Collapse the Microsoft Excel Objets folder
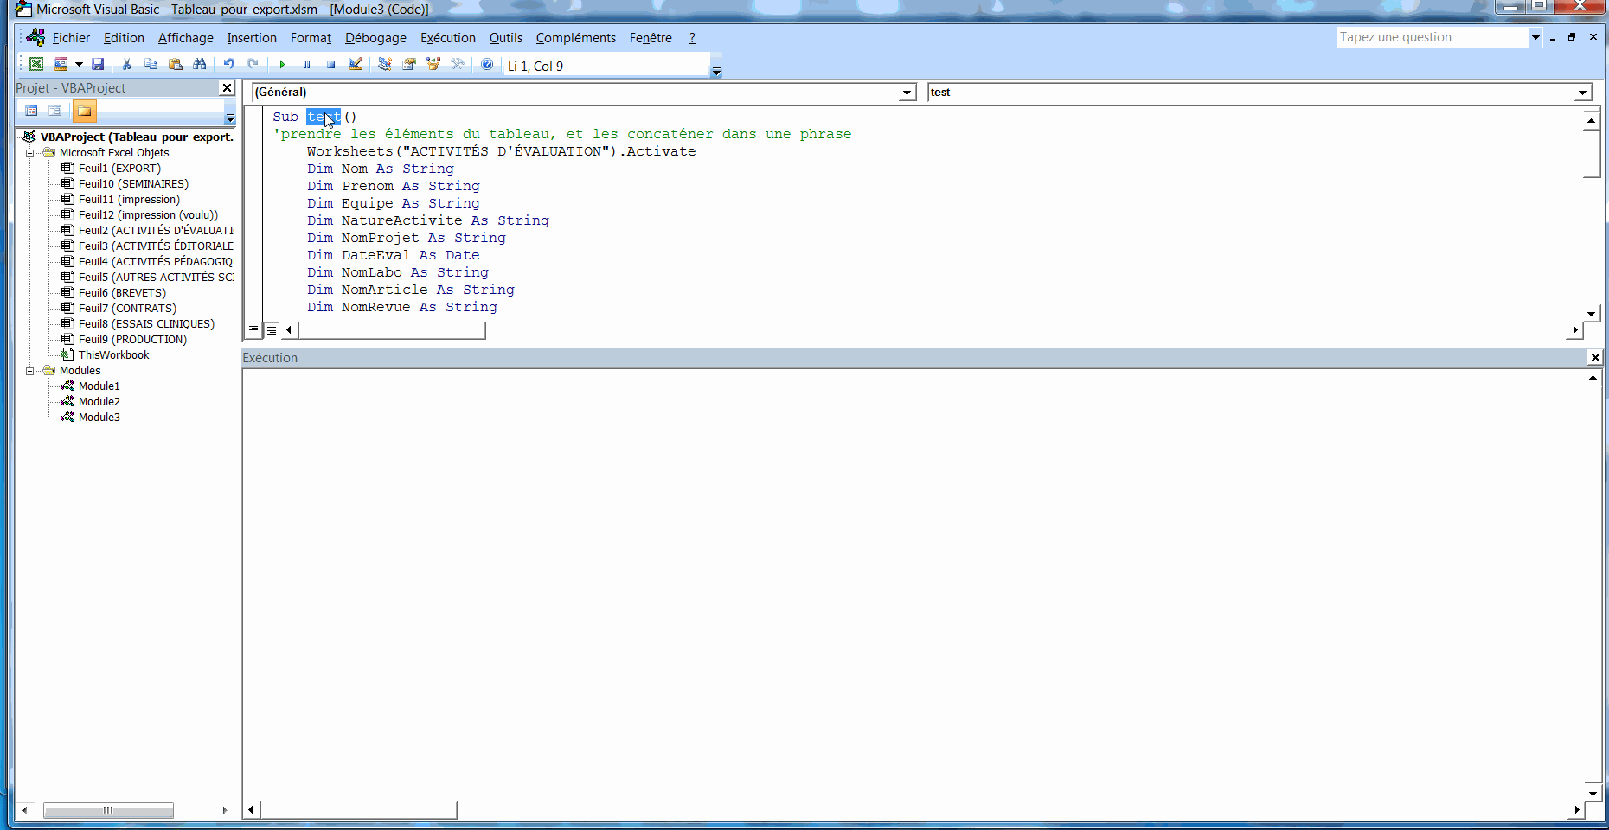1609x830 pixels. tap(30, 153)
